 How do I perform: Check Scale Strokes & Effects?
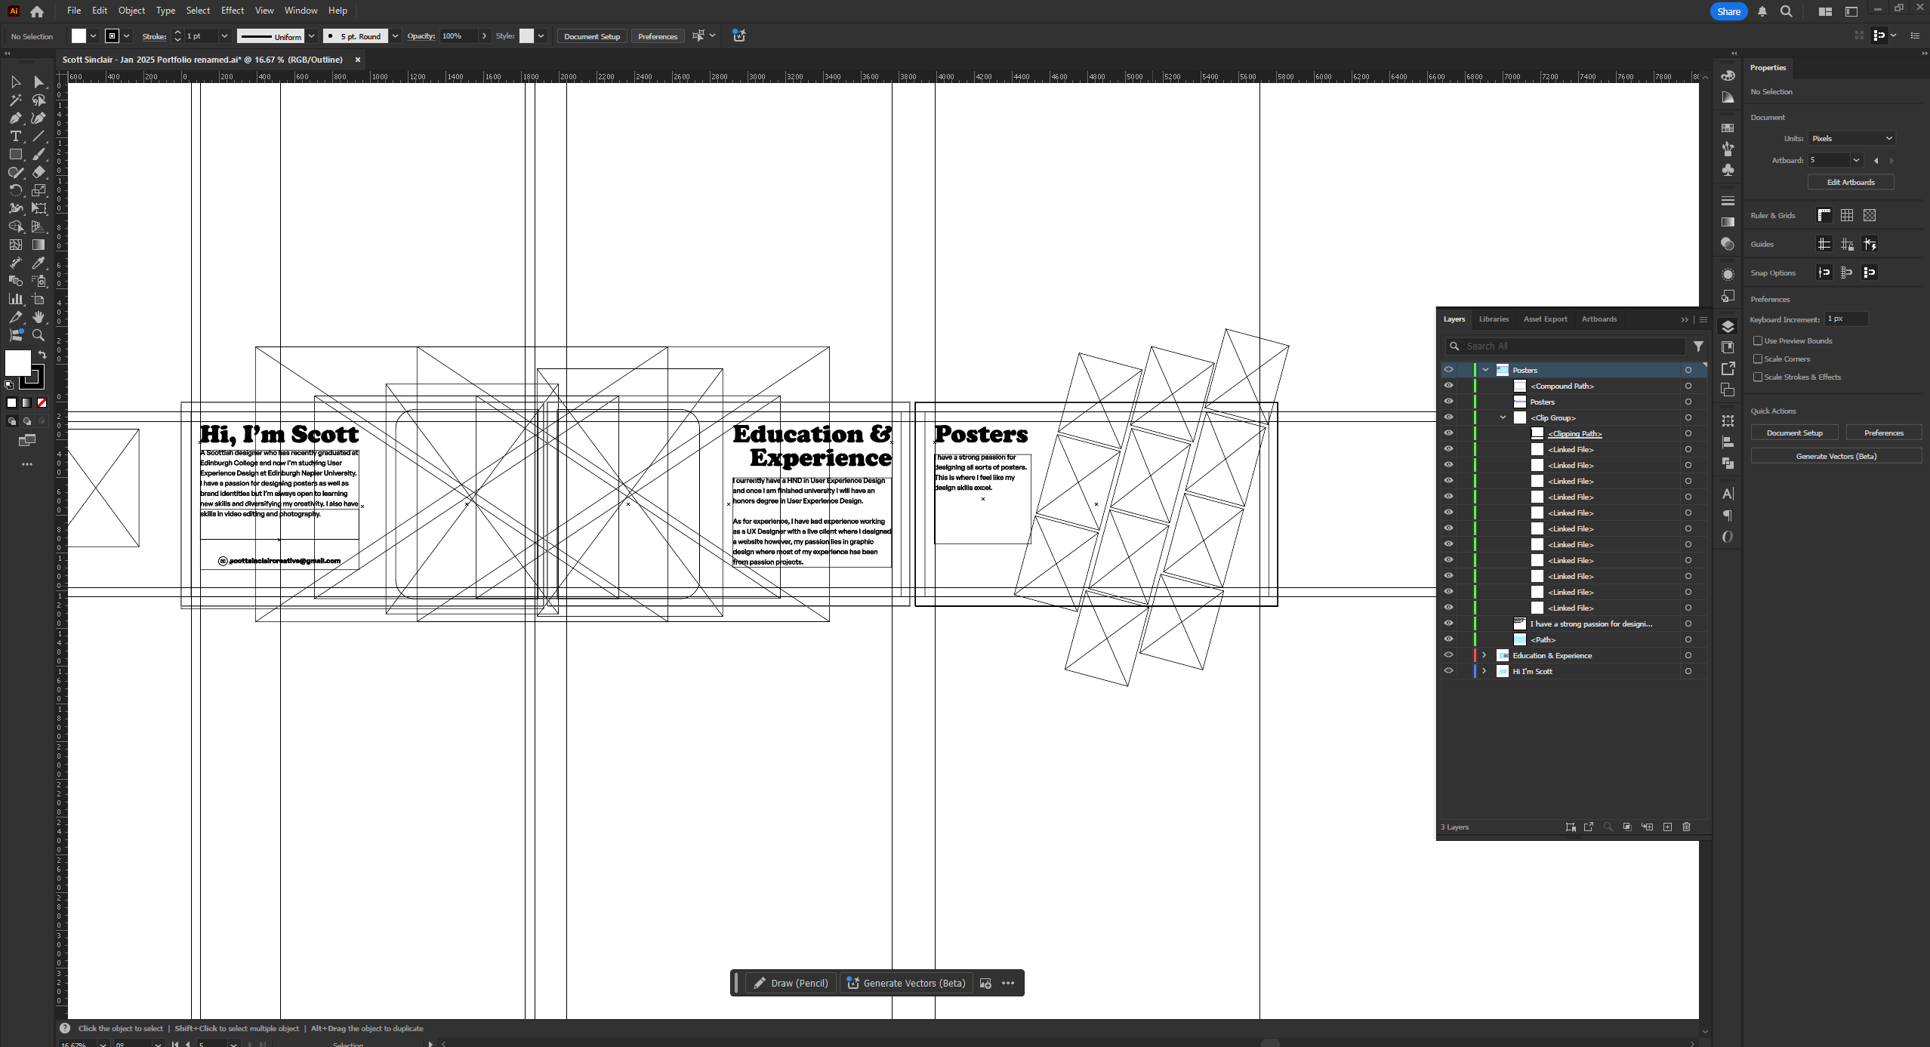coord(1759,377)
